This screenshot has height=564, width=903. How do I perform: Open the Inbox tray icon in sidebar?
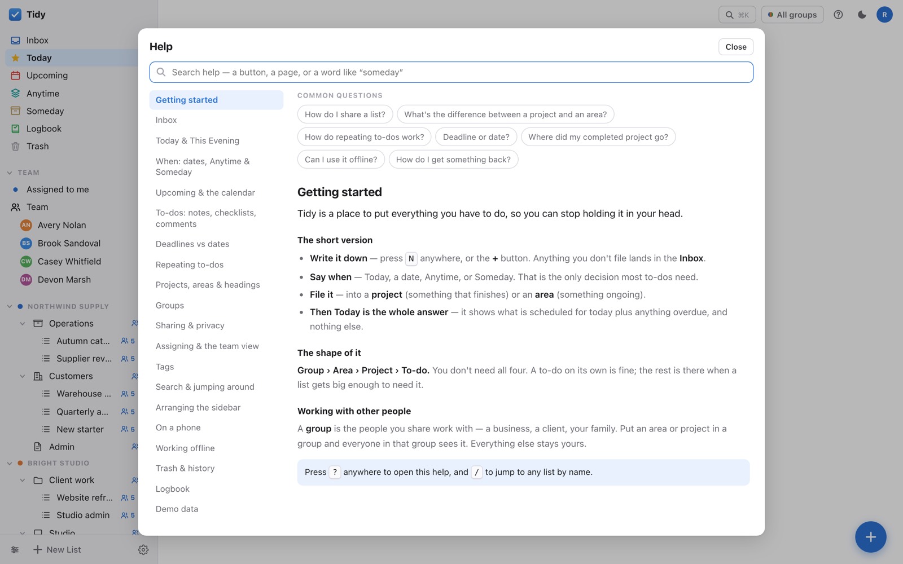click(15, 41)
